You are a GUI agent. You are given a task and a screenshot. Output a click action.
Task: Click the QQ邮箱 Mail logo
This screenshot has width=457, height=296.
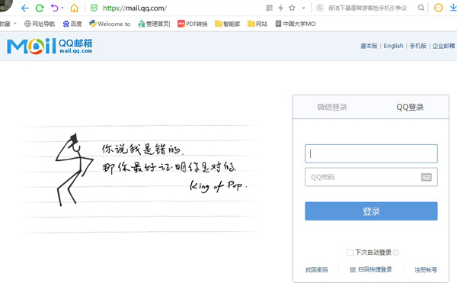coord(50,46)
